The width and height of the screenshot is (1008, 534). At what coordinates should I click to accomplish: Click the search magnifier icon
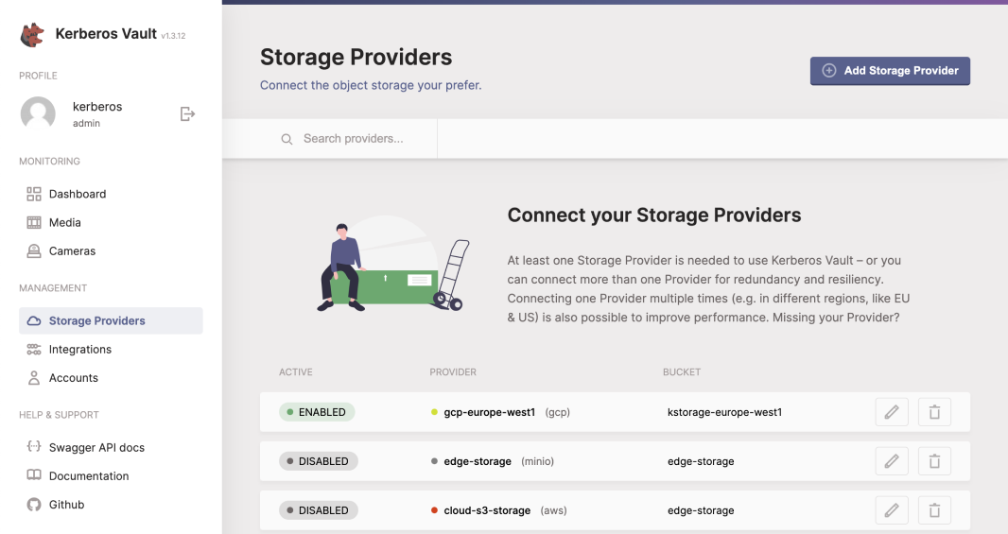coord(287,139)
